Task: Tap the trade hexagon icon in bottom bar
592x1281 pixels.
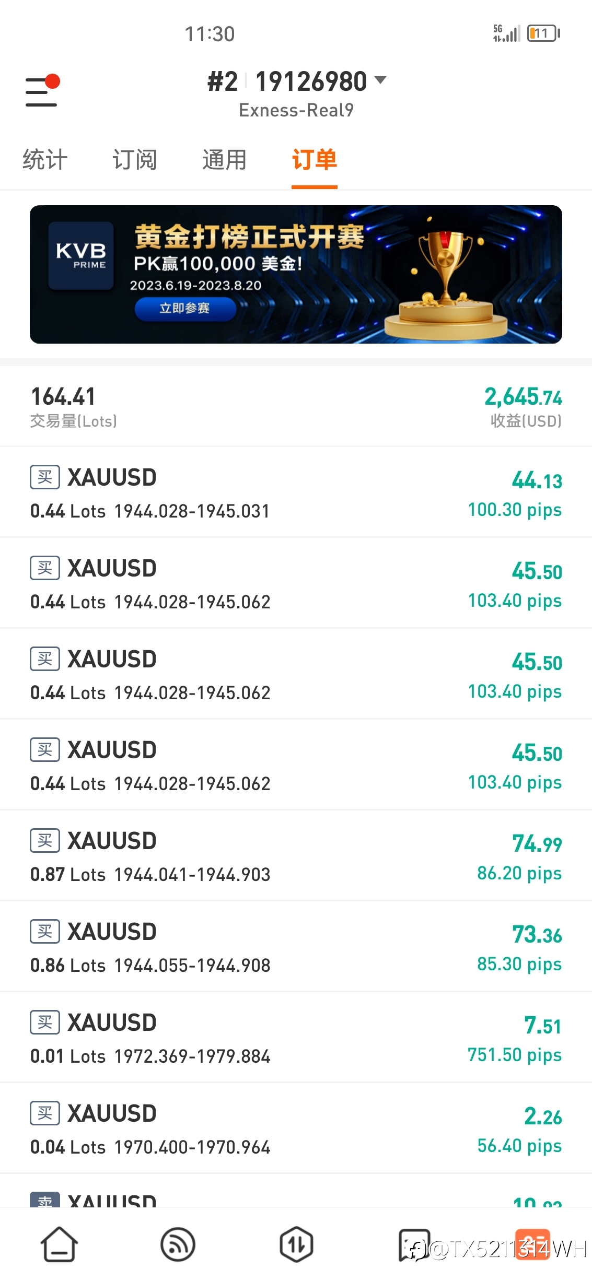Action: click(x=296, y=1244)
